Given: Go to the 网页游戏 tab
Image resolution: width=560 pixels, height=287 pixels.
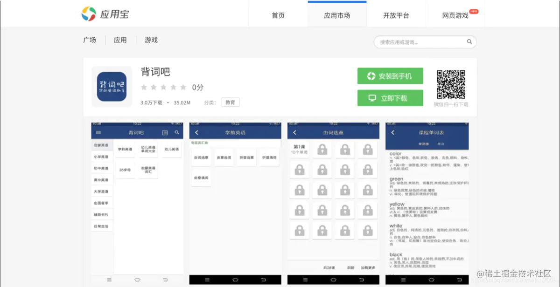Looking at the screenshot, I should point(455,15).
